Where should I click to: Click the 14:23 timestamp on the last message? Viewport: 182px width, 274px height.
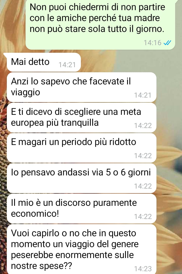pos(143,269)
